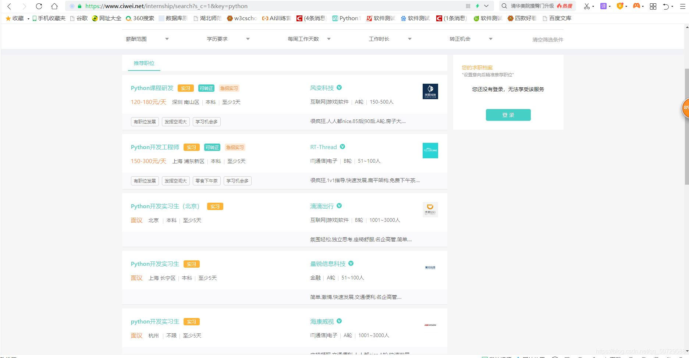Click the browser search box 清华美院
Image resolution: width=689 pixels, height=358 pixels.
coord(532,6)
